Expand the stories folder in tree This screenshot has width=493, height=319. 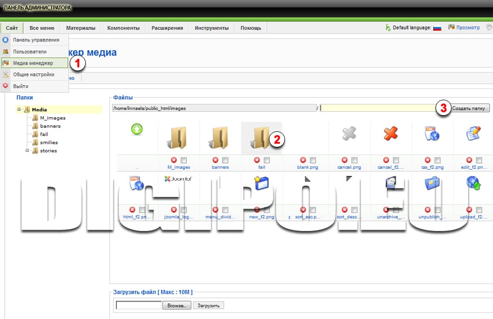click(27, 151)
